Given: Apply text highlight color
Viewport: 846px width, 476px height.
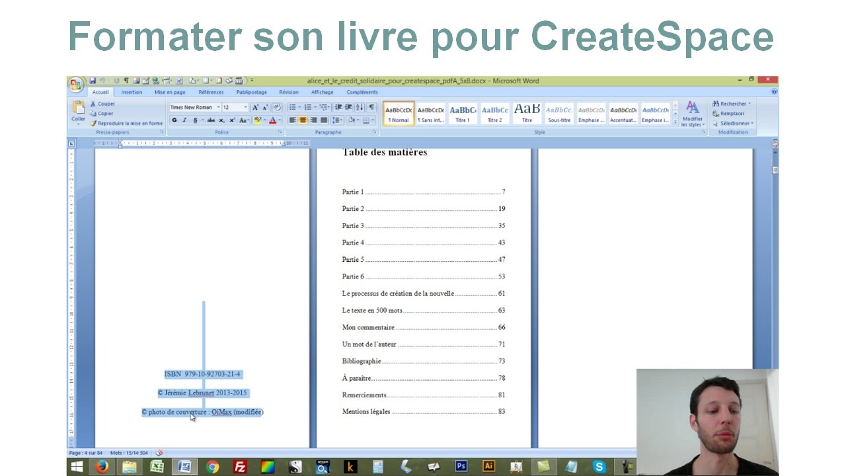Looking at the screenshot, I should 258,120.
